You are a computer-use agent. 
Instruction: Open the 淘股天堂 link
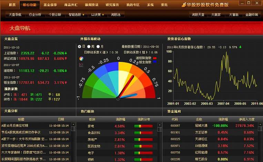[x=198, y=15]
